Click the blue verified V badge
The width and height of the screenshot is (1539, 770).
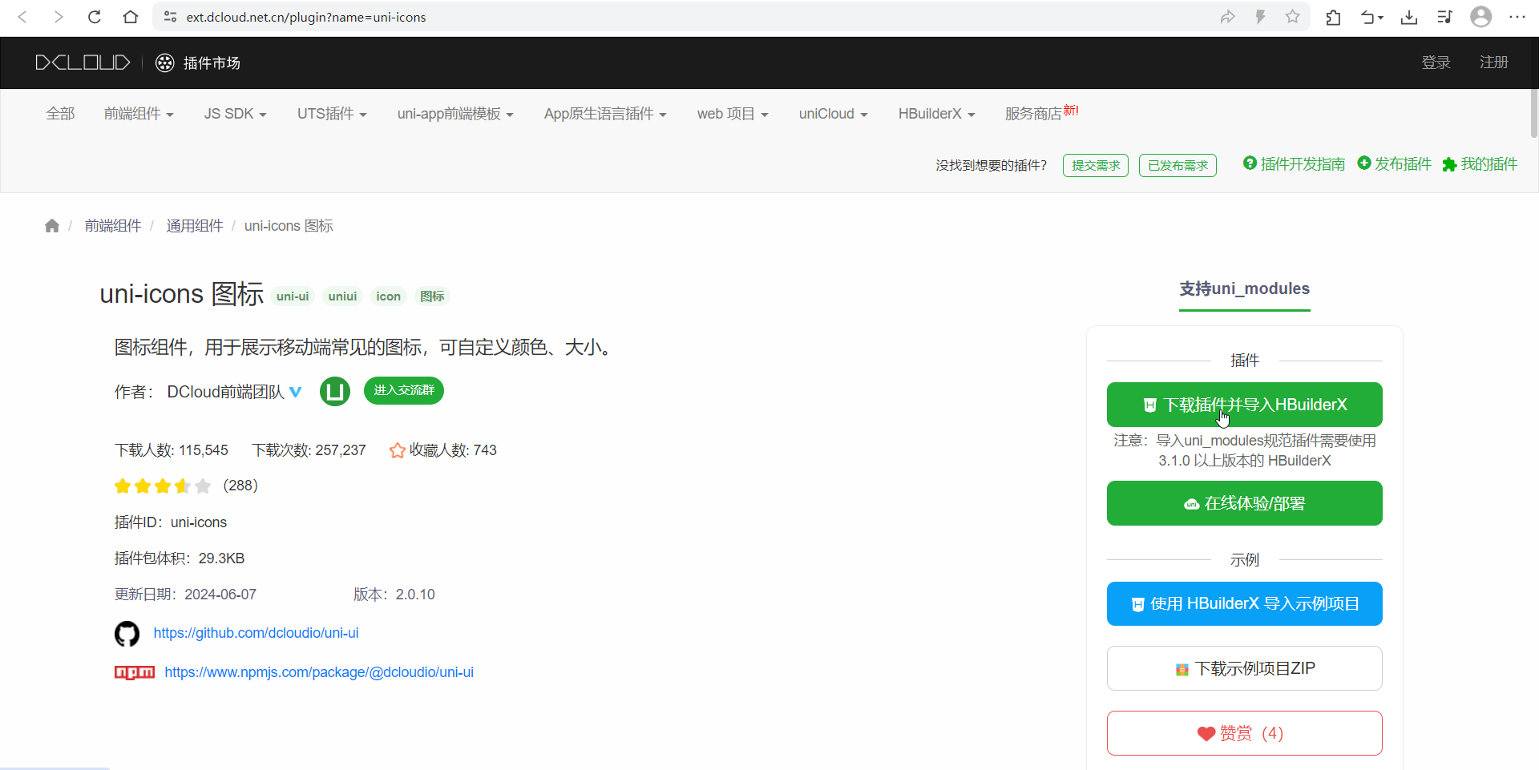coord(296,392)
